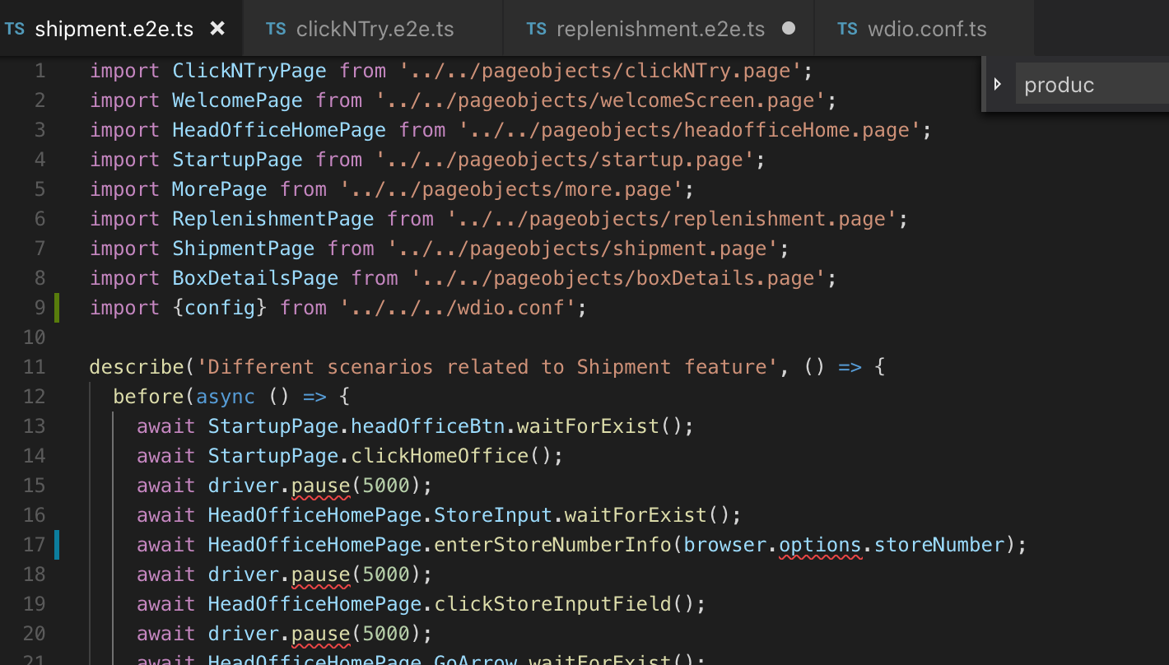Click 'storeNumber' property on line 17

939,545
